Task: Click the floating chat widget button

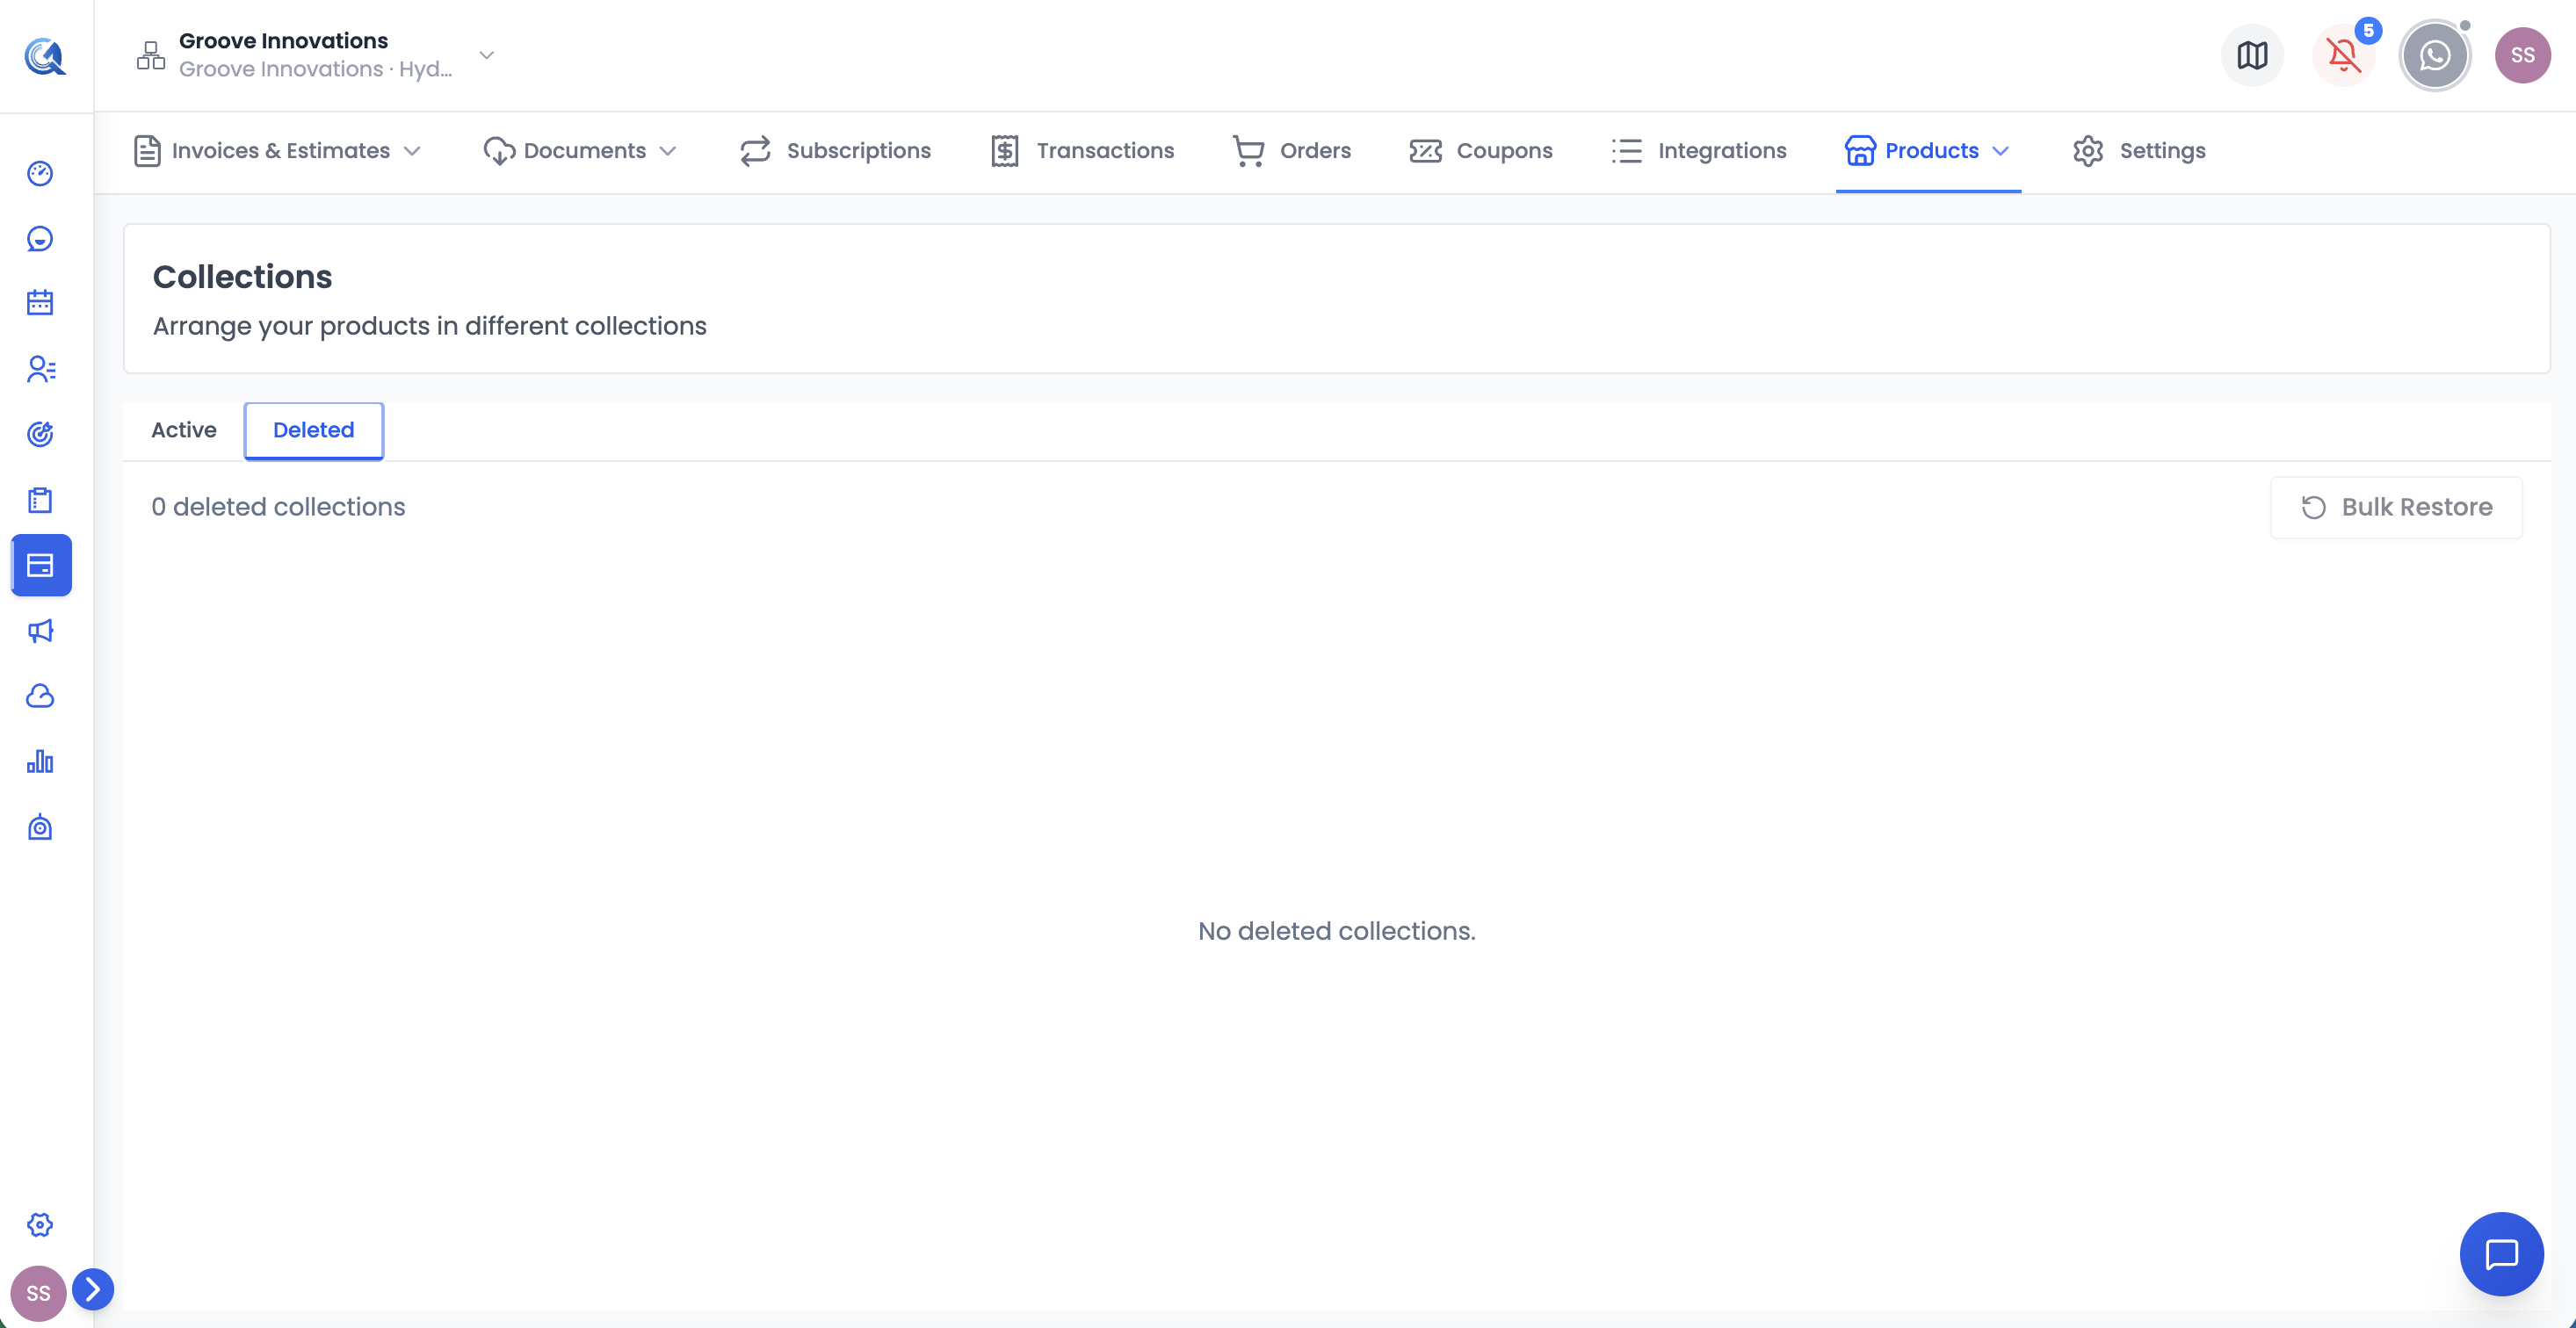Action: [x=2501, y=1254]
